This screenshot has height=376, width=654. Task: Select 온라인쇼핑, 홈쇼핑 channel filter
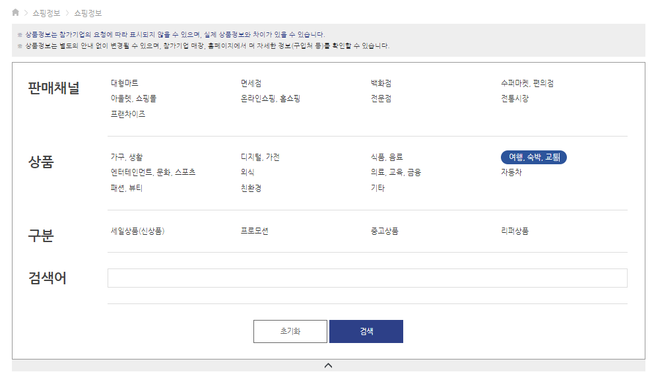click(271, 99)
